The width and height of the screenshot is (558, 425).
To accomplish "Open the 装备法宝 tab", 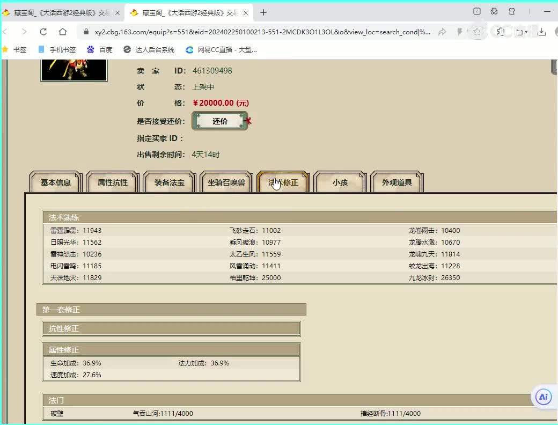I will (170, 182).
